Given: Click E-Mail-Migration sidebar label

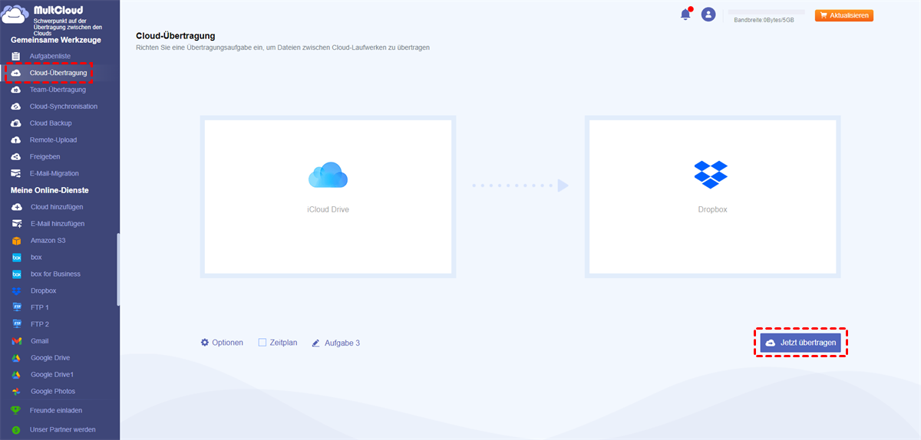Looking at the screenshot, I should (54, 174).
